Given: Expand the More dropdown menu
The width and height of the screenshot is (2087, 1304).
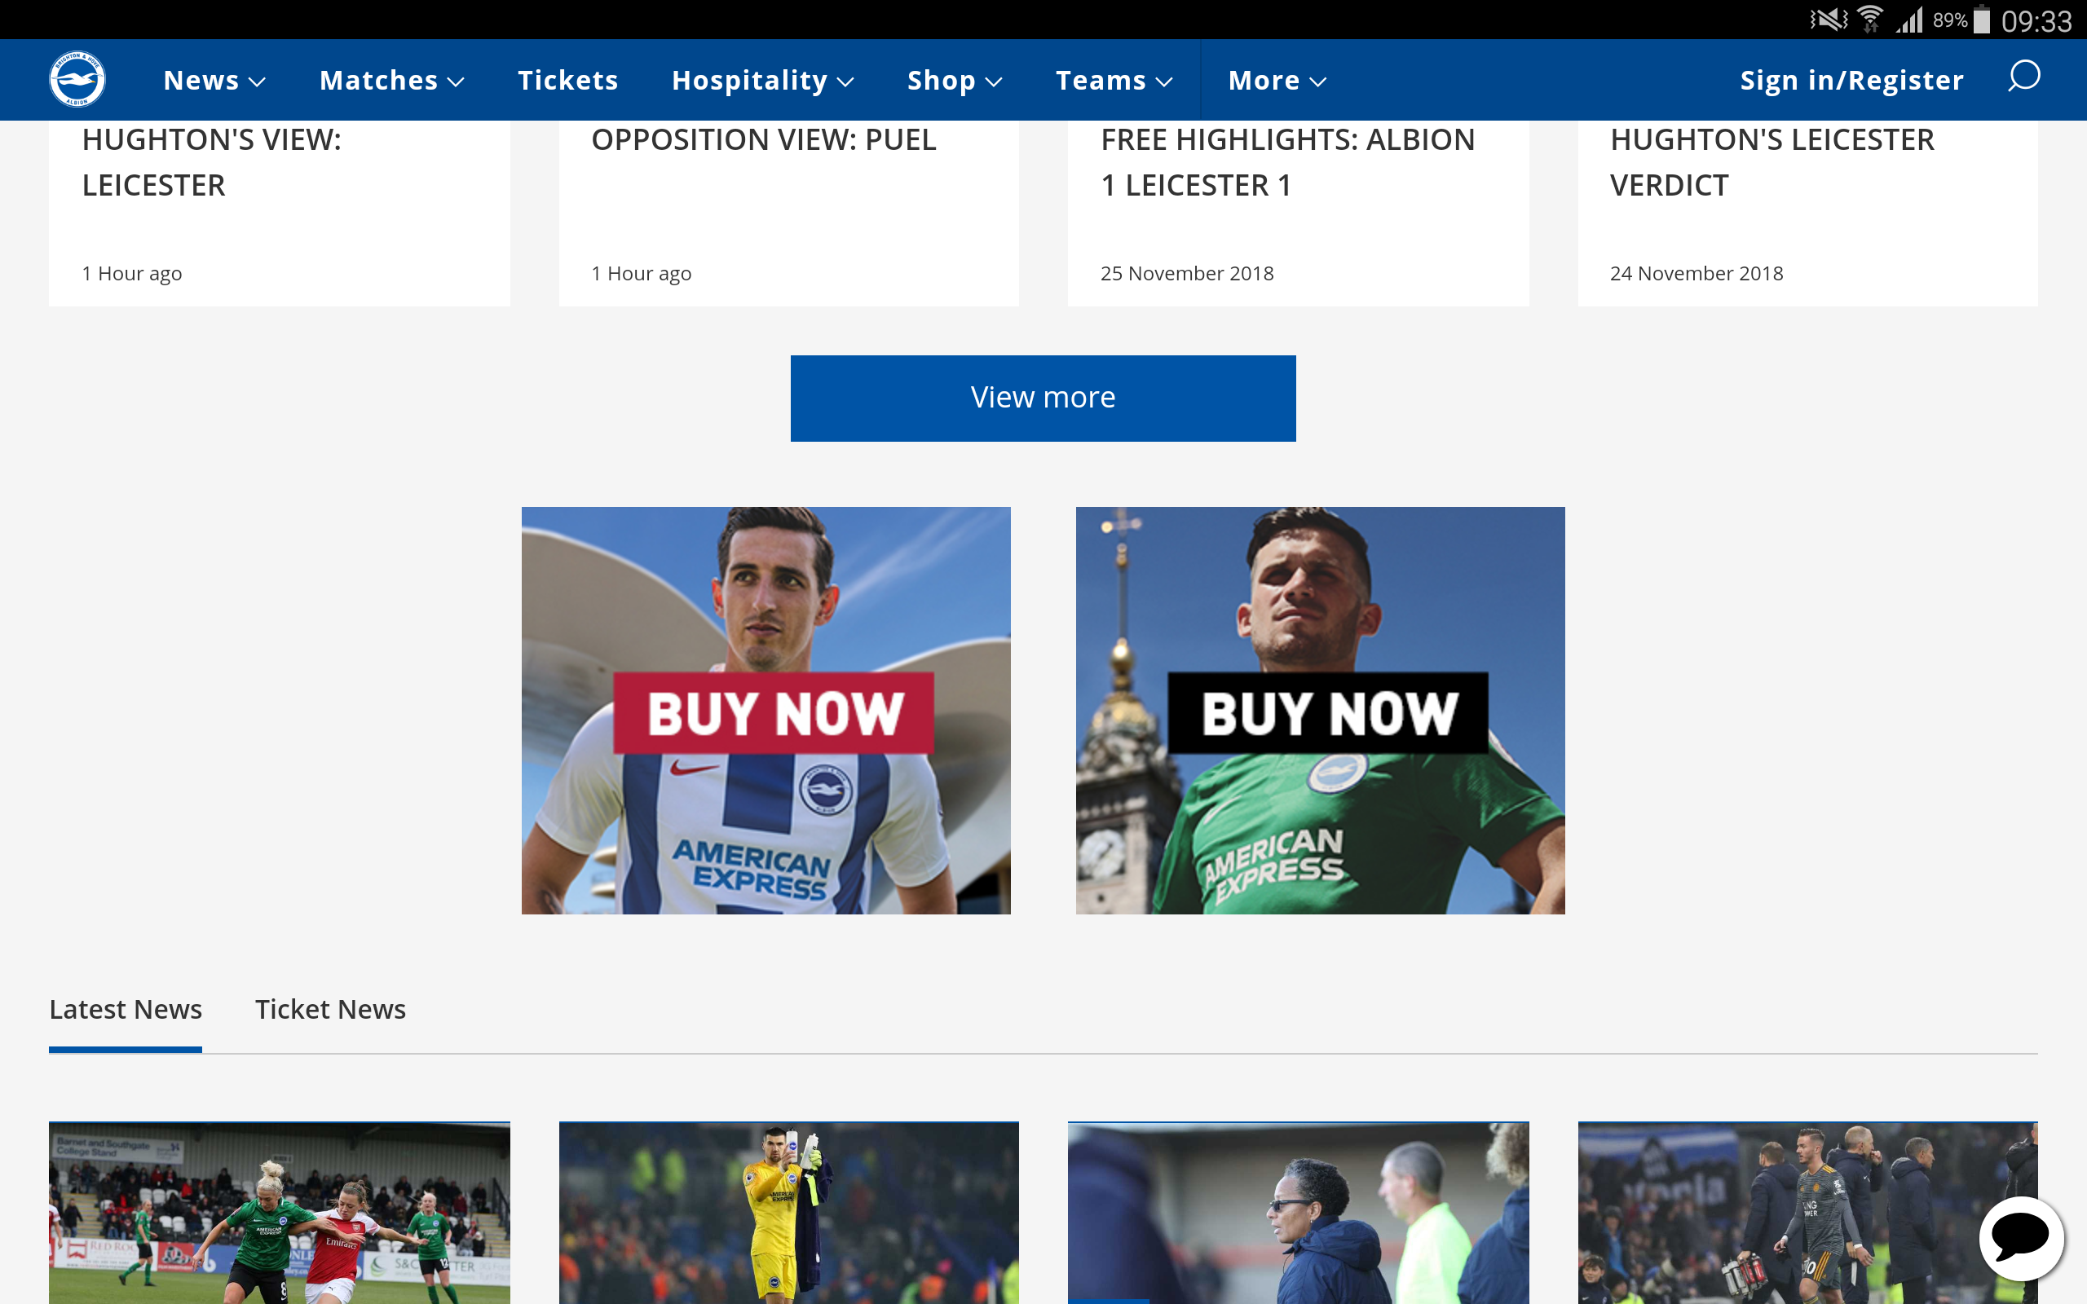Looking at the screenshot, I should [x=1277, y=80].
